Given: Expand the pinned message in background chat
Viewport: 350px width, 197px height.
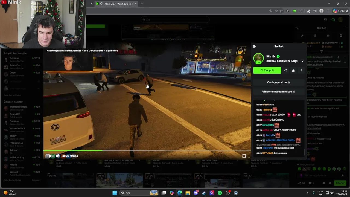Looking at the screenshot, I should click(345, 62).
